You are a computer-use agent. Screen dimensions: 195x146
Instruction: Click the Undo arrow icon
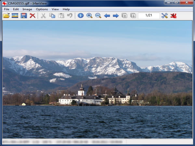[x=70, y=16]
